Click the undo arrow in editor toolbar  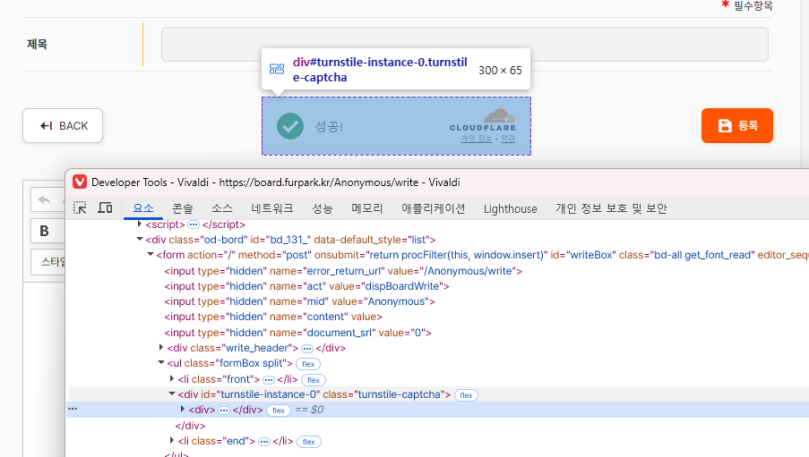44,199
